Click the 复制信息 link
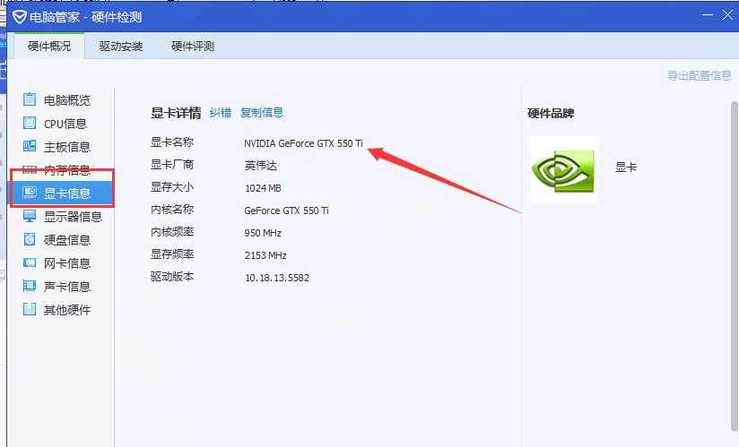The width and height of the screenshot is (739, 447). pyautogui.click(x=262, y=113)
